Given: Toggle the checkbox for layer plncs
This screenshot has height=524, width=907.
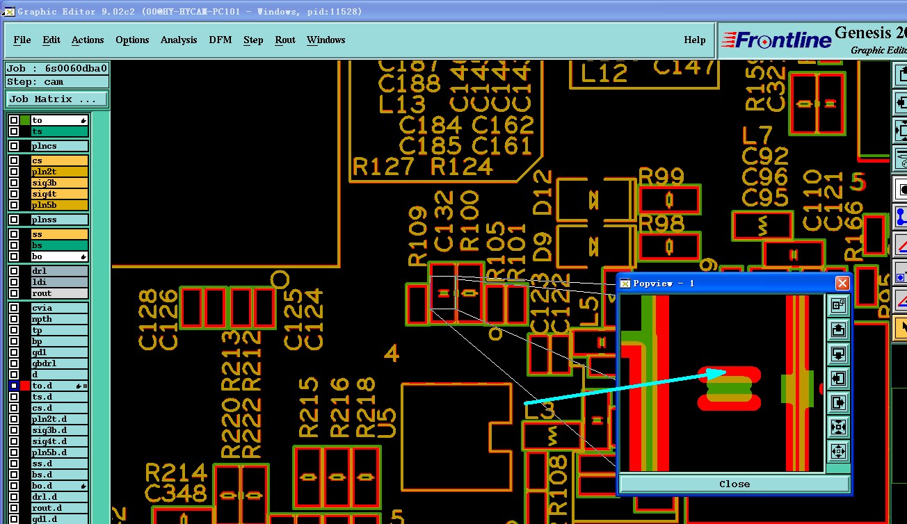Looking at the screenshot, I should click(14, 146).
